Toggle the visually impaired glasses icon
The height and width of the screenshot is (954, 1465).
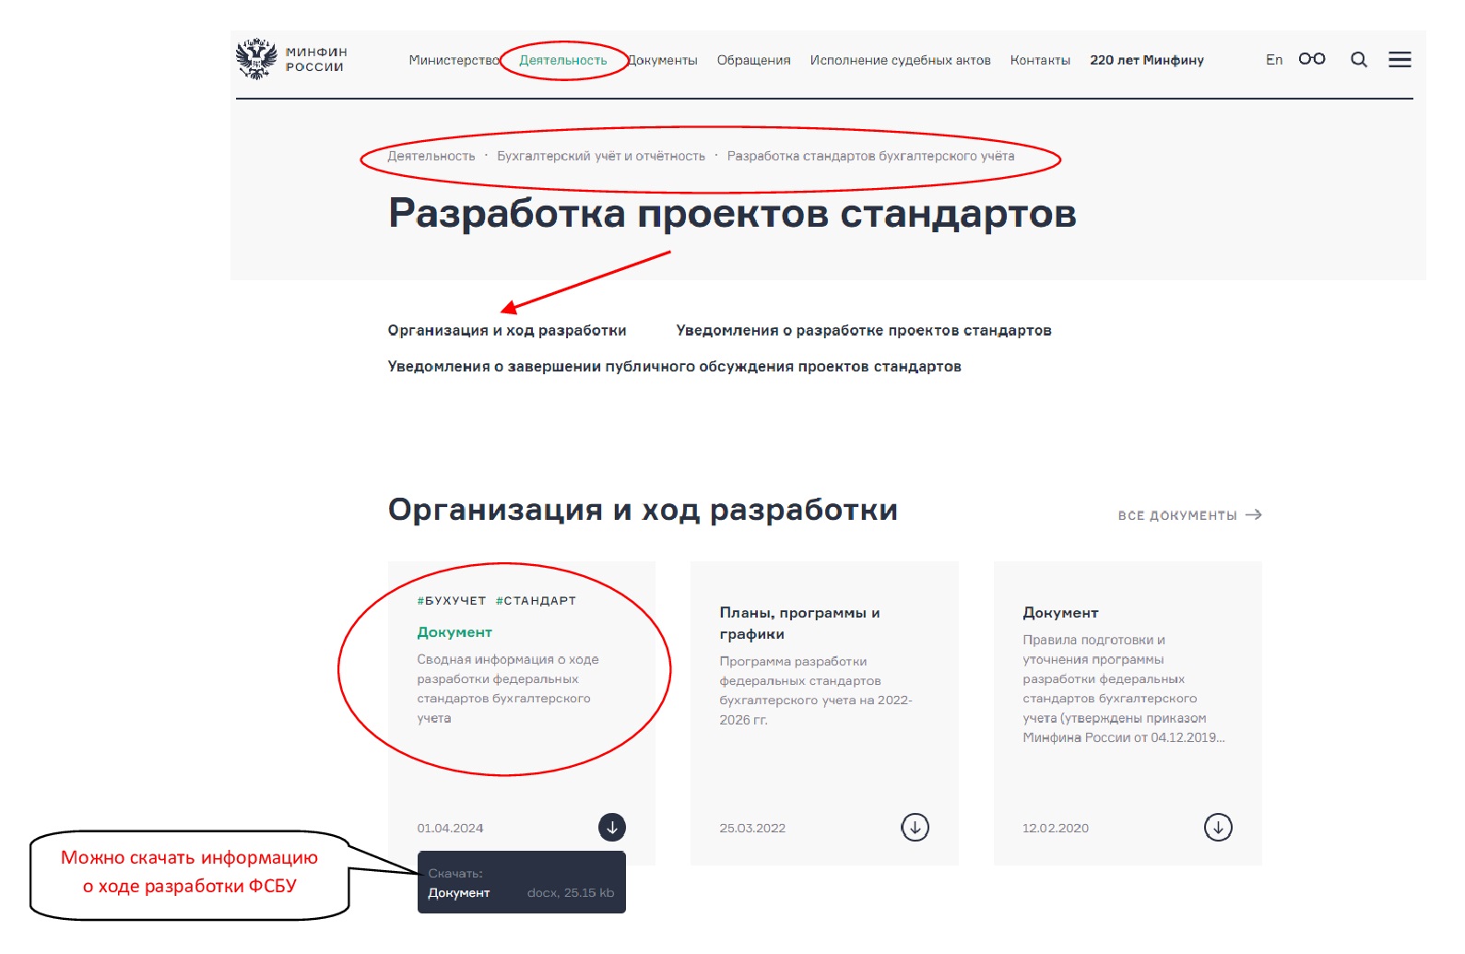pos(1311,59)
